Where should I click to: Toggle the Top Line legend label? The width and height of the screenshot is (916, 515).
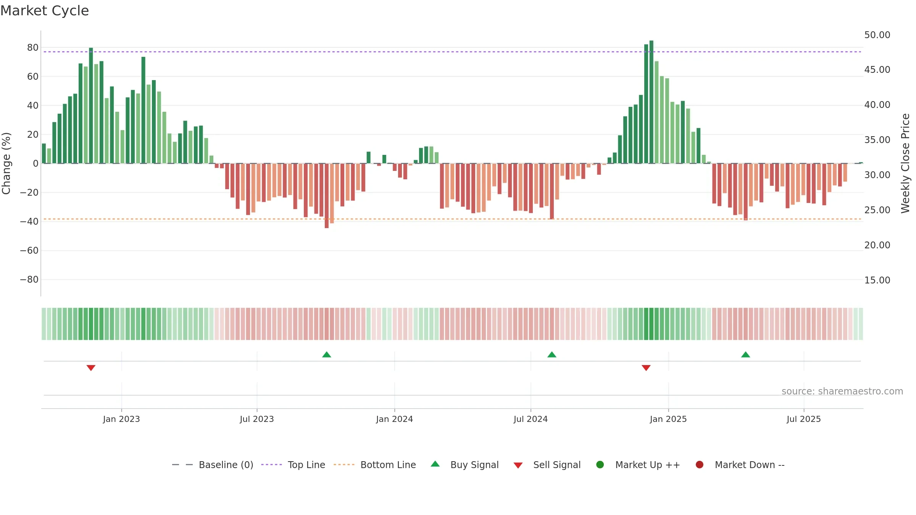(306, 465)
